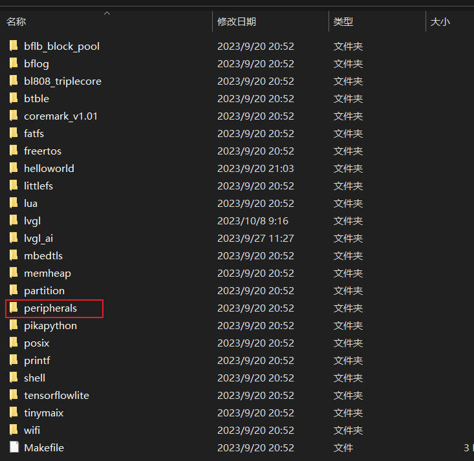
Task: Select the posix name text
Action: (x=37, y=343)
